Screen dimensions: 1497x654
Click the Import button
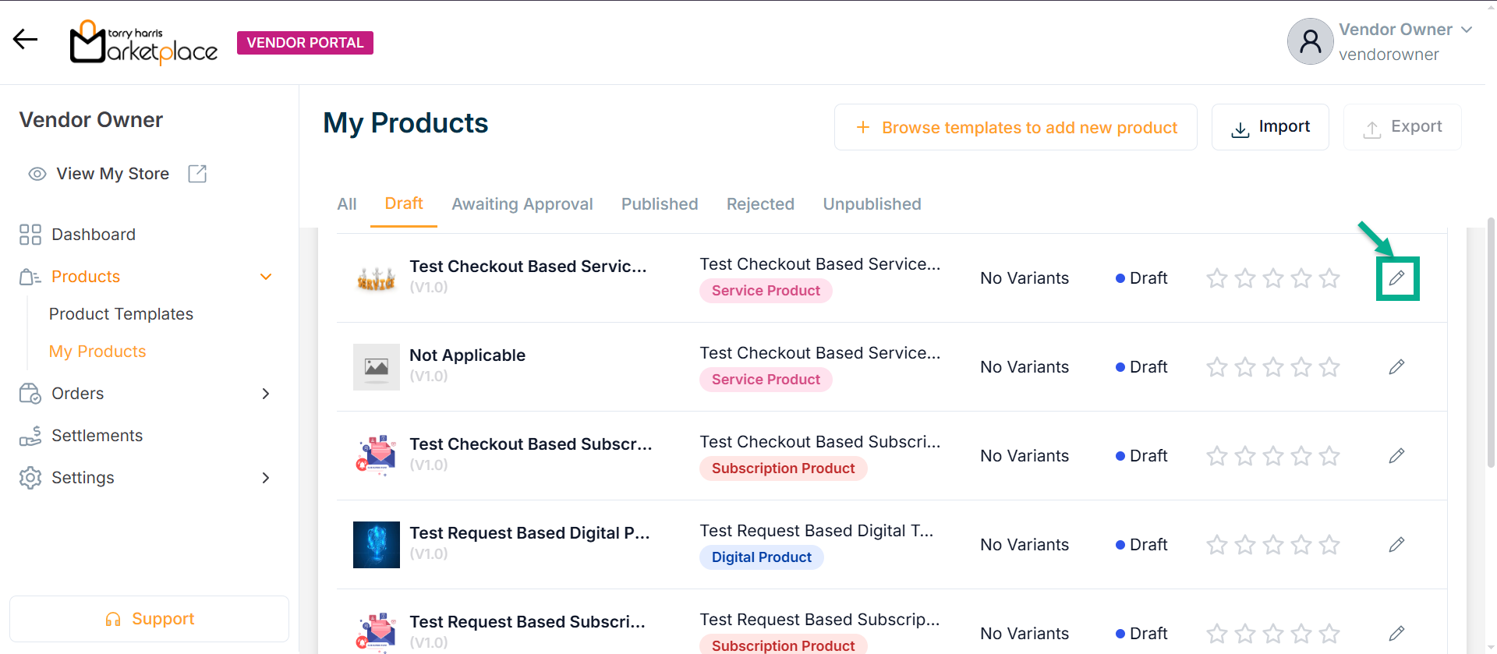(1269, 127)
